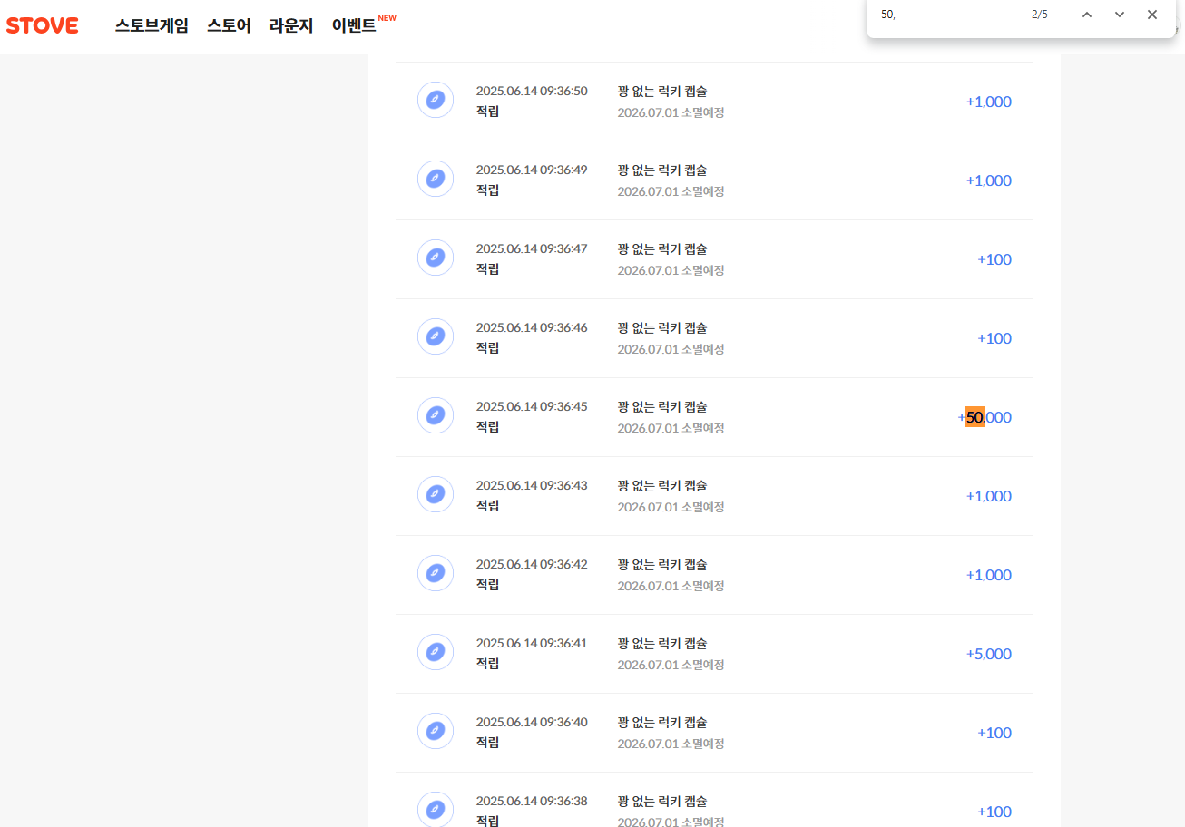Image resolution: width=1185 pixels, height=827 pixels.
Task: Click point icon of 09:36:40 entry
Action: pos(436,731)
